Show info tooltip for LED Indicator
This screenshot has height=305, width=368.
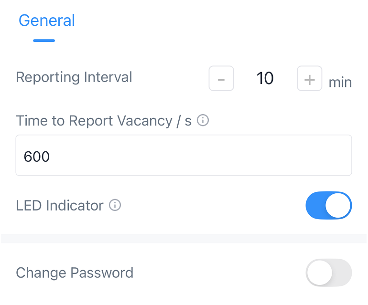(x=115, y=205)
